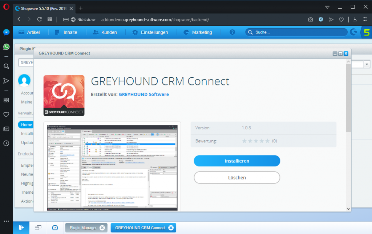Image resolution: width=372 pixels, height=234 pixels.
Task: Click the plugin window scrollbar thumb
Action: tap(348, 98)
